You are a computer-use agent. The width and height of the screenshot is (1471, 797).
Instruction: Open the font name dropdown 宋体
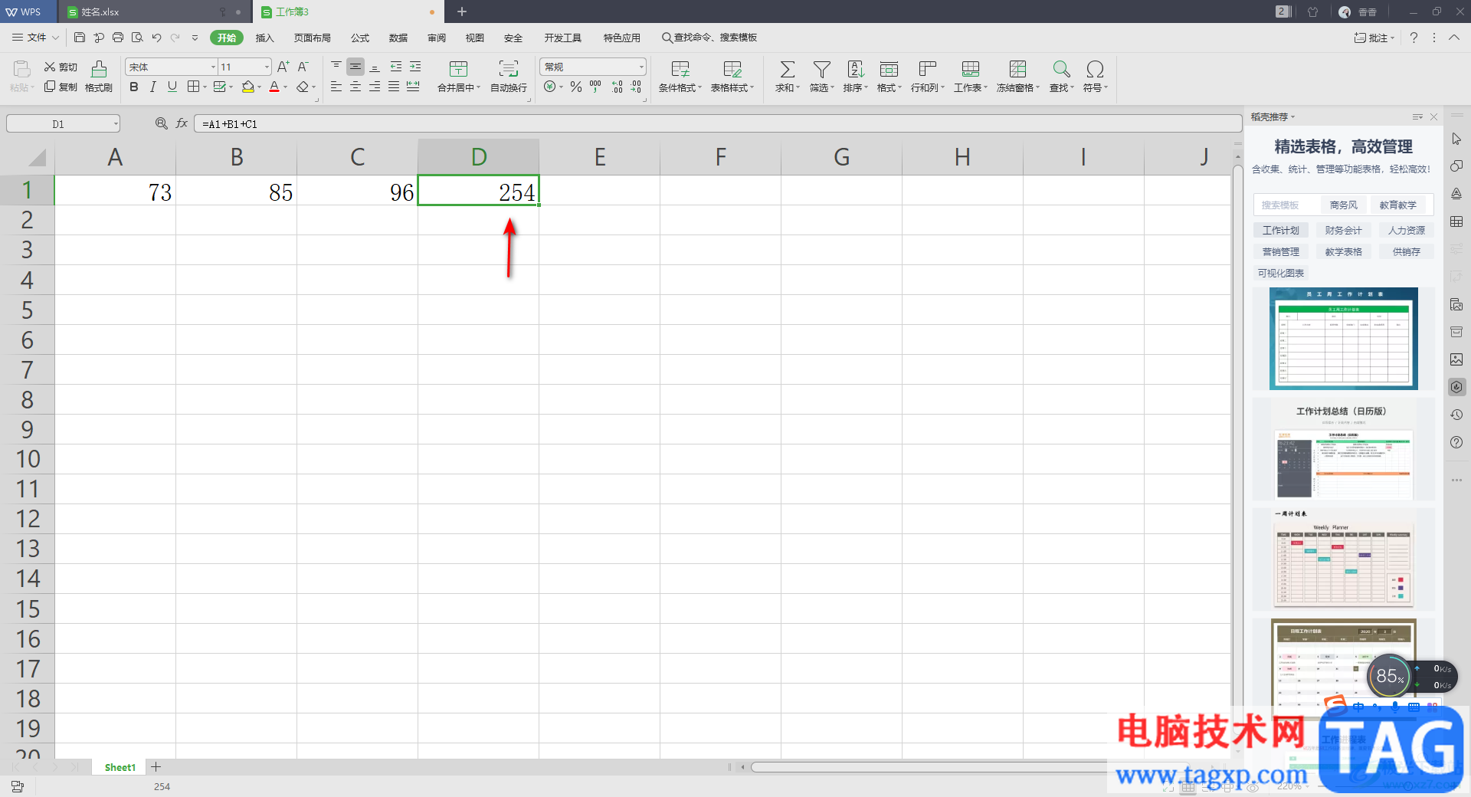pyautogui.click(x=213, y=67)
